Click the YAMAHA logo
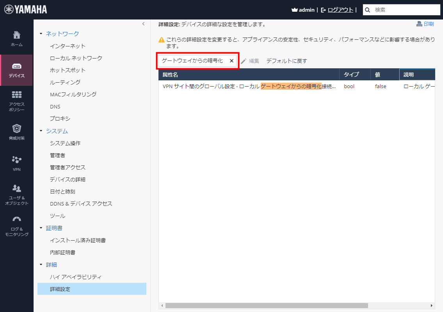The image size is (443, 312). pyautogui.click(x=25, y=9)
